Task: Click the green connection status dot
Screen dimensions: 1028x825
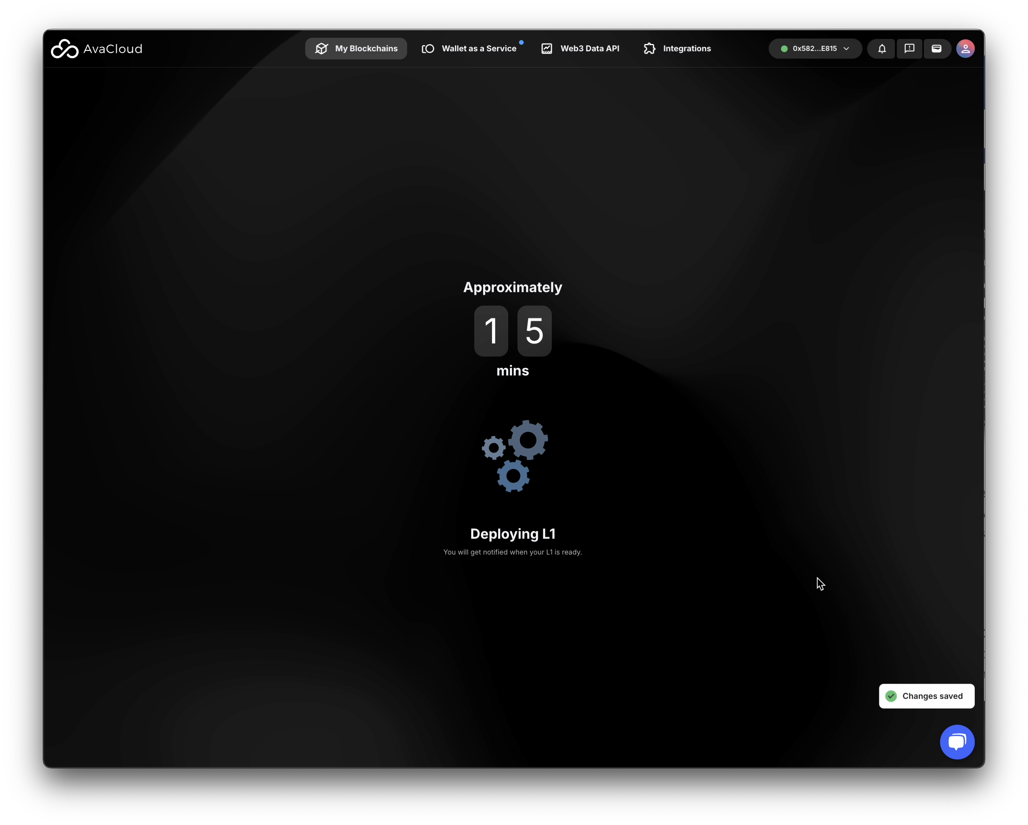Action: [784, 49]
